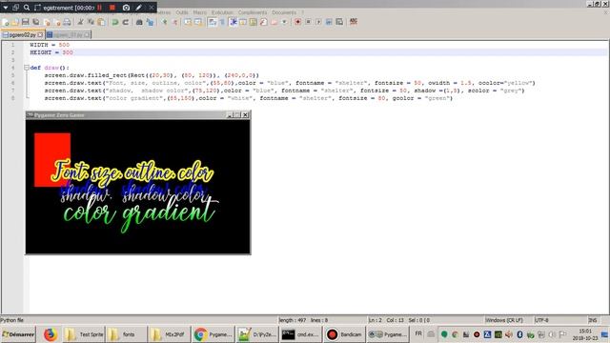Close the pgzero02.py tab with its X
610x343 pixels.
click(40, 35)
